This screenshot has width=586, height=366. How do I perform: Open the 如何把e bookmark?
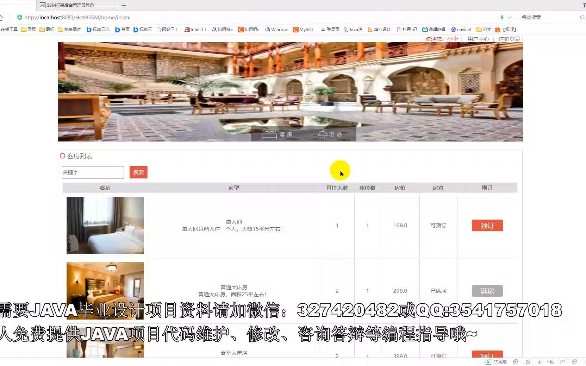point(249,30)
